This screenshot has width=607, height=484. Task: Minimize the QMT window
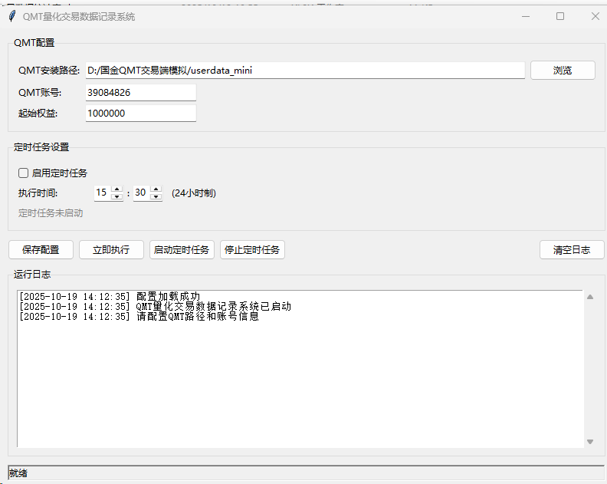[526, 16]
